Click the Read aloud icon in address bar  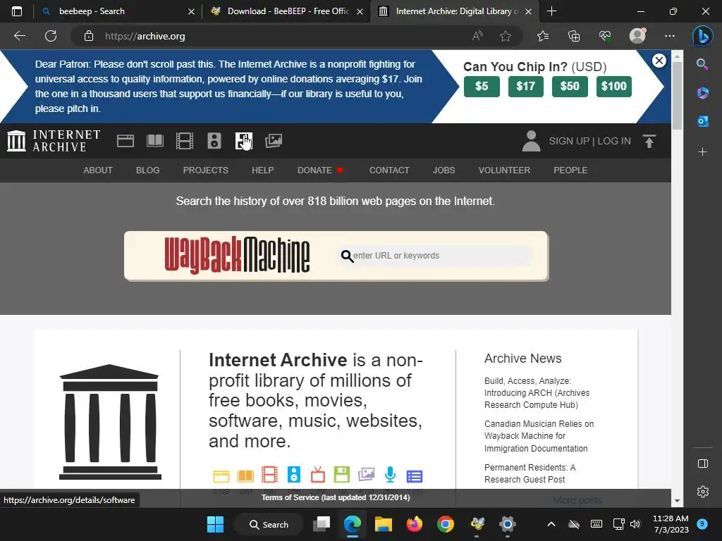pos(477,36)
